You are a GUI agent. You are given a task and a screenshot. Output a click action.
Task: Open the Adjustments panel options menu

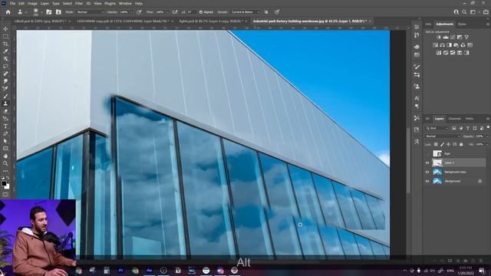(x=488, y=24)
